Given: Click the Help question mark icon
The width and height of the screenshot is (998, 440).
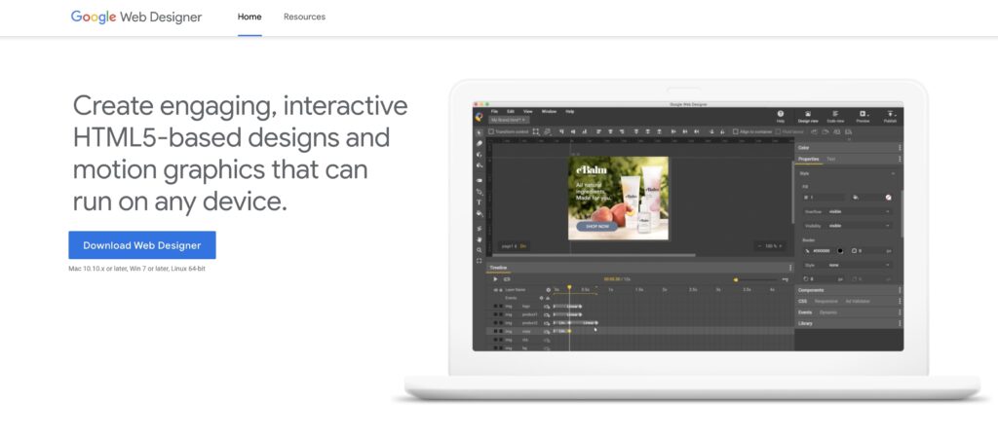Looking at the screenshot, I should [781, 115].
